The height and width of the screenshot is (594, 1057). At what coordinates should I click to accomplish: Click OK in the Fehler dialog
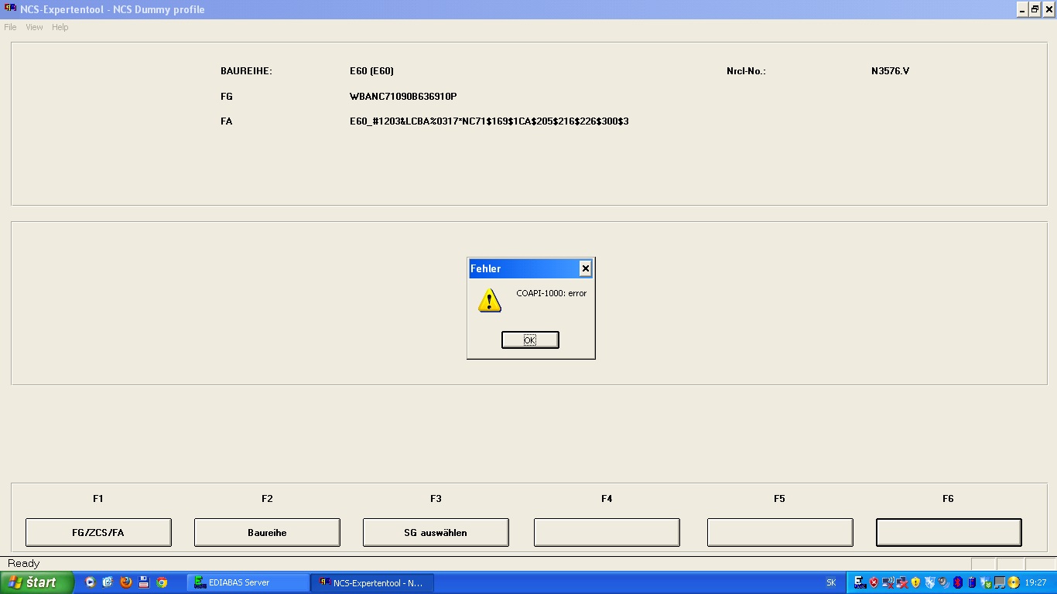coord(529,340)
